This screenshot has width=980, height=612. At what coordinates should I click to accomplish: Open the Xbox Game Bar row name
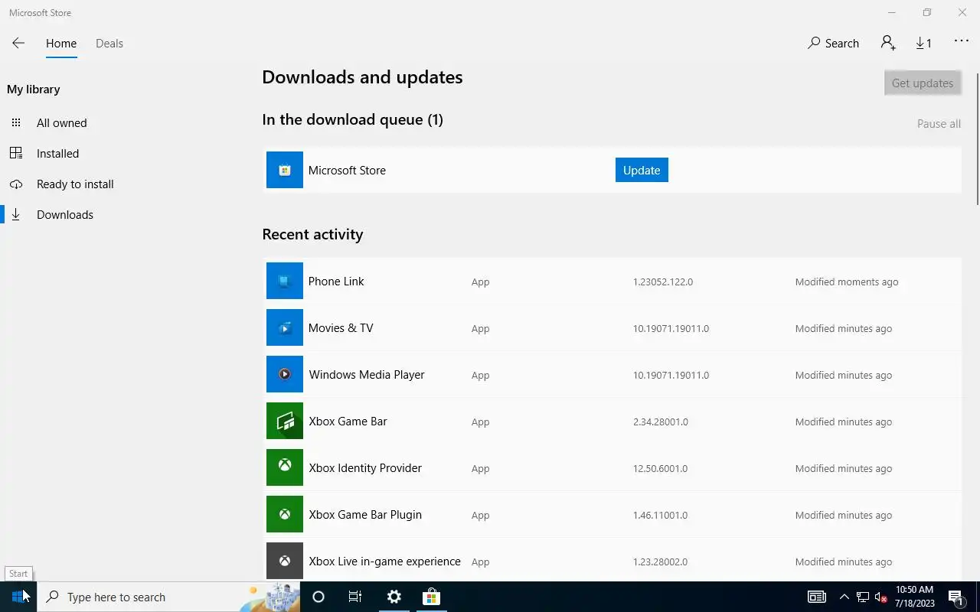point(348,421)
